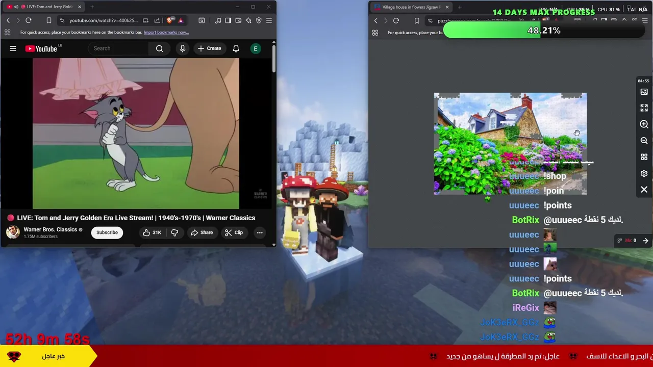653x367 pixels.
Task: Open the YouTube hamburger guide menu
Action: tap(13, 48)
